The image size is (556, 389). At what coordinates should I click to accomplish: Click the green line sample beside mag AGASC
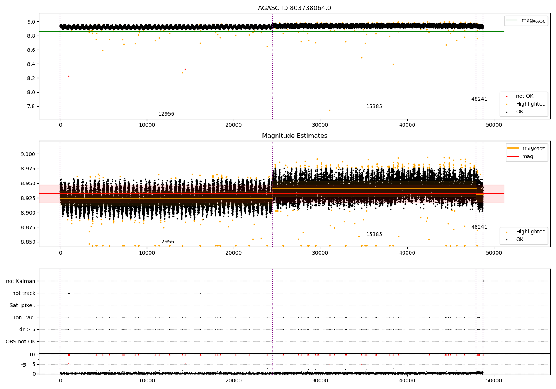(512, 20)
